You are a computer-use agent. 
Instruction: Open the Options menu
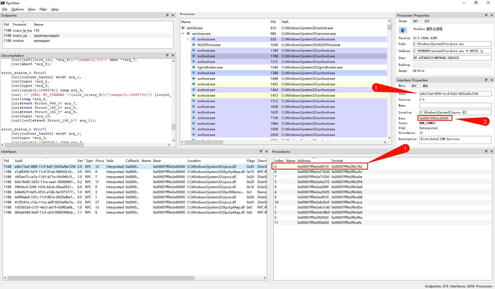coord(17,9)
